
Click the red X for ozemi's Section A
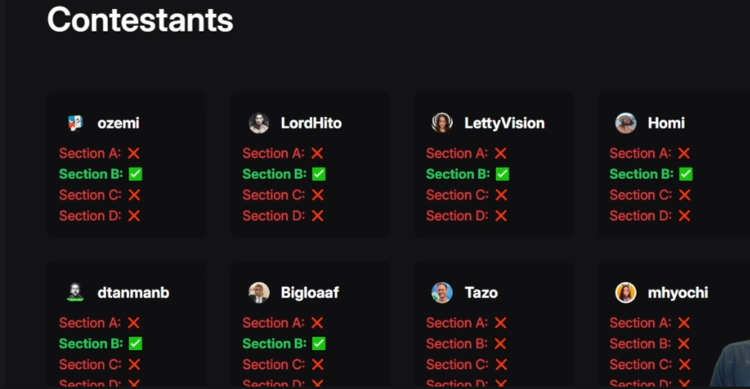134,153
